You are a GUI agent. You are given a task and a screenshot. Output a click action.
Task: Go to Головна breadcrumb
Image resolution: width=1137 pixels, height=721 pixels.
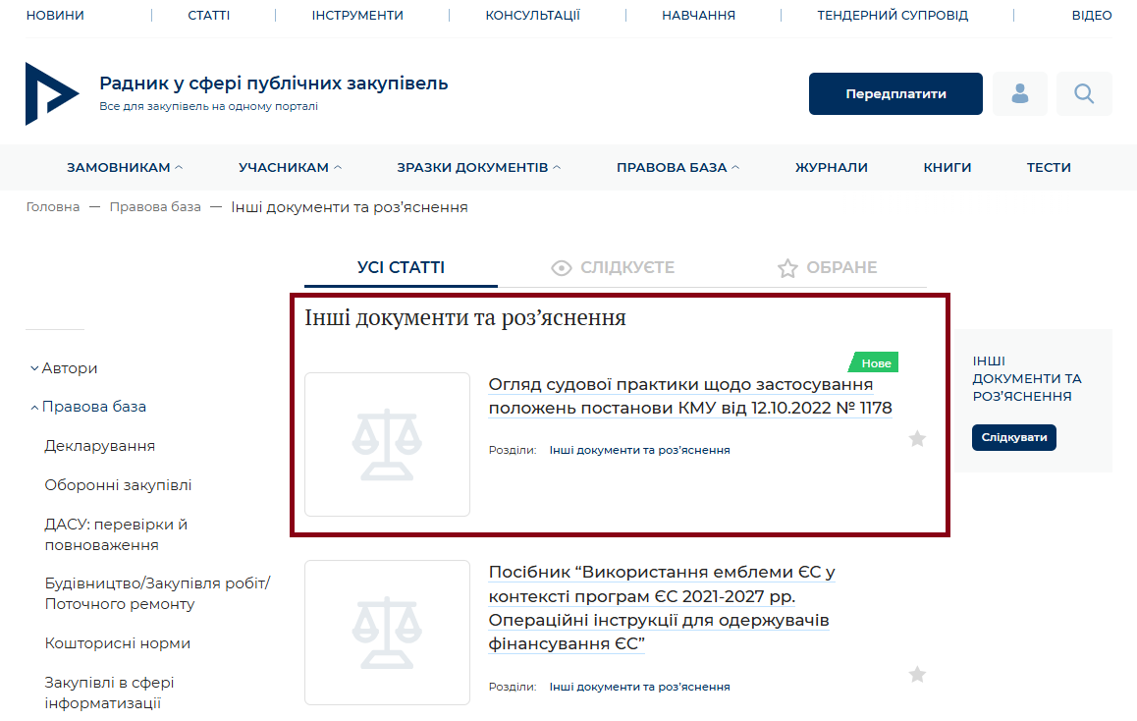click(53, 207)
